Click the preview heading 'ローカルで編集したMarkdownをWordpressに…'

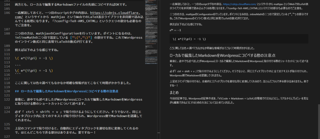pos(222,55)
